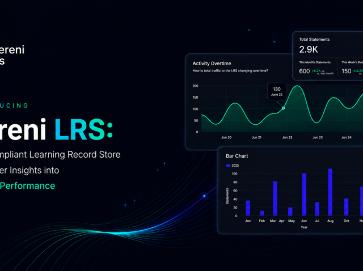The height and width of the screenshot is (271, 363).
Task: Click 'This Month's Statements' label
Action: (315, 62)
